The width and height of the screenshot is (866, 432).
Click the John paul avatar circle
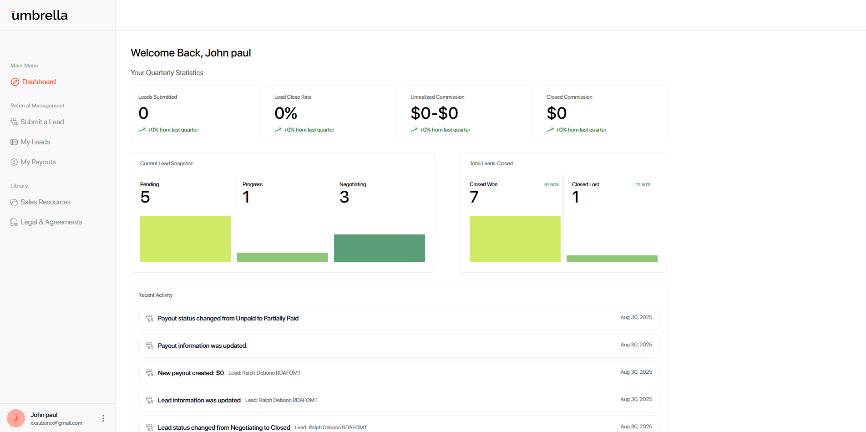pyautogui.click(x=15, y=418)
